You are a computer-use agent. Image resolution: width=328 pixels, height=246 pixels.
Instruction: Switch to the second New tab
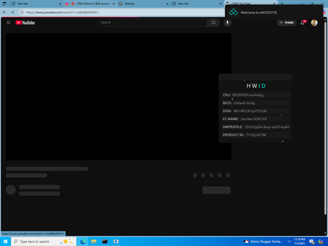[197, 4]
